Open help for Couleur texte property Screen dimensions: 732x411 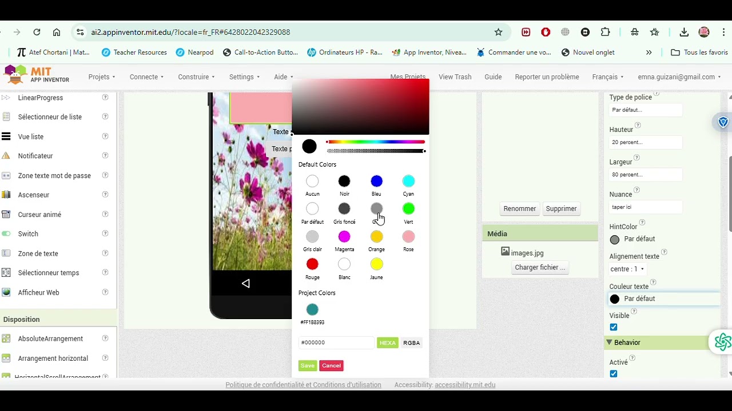pyautogui.click(x=653, y=282)
